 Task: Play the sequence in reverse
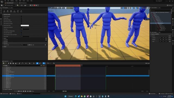24,91
